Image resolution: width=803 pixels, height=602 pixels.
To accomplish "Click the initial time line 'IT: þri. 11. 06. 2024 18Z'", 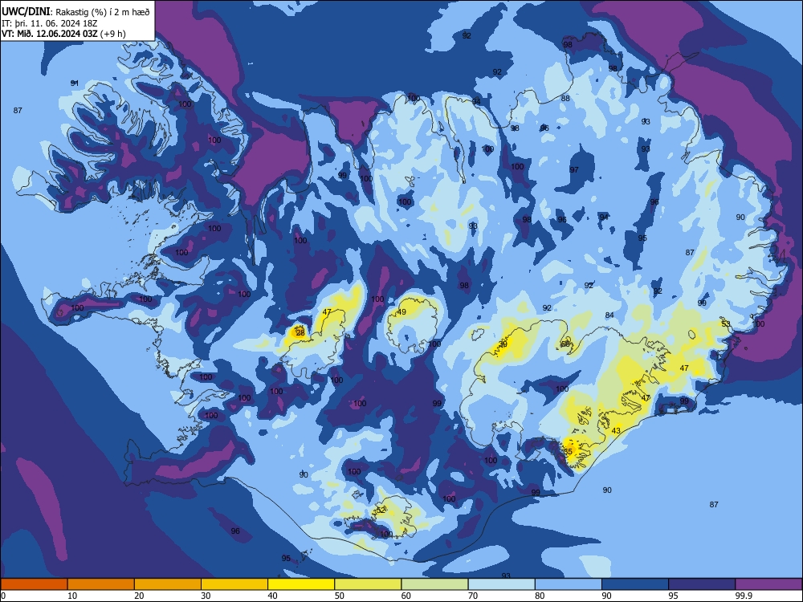I will click(x=49, y=23).
